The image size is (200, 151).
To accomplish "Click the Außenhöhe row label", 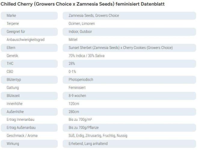I will point(15,111).
